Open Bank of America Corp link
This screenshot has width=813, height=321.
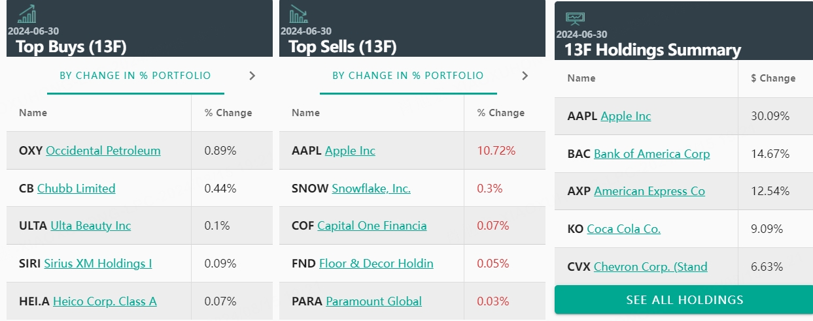[652, 154]
